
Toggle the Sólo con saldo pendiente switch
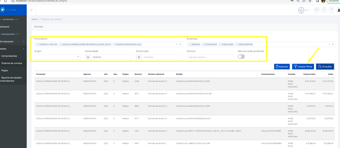[241, 57]
